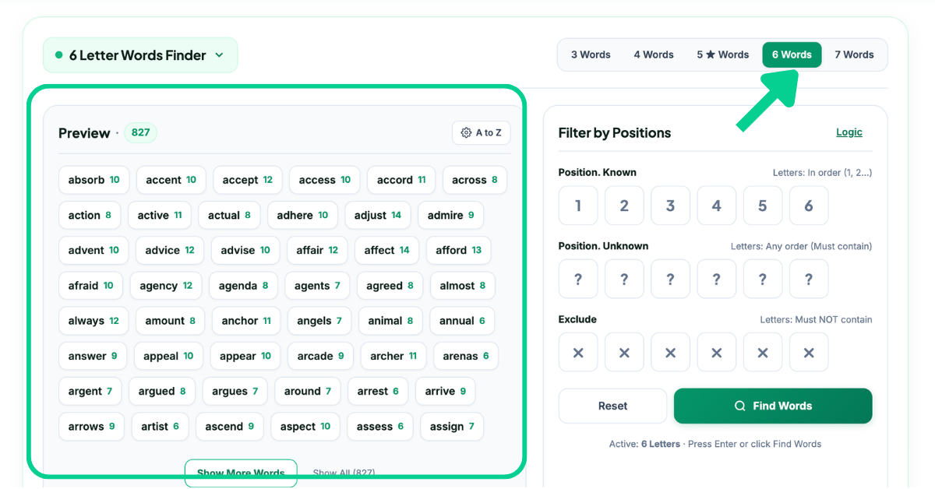The height and width of the screenshot is (489, 935).
Task: Switch to the 3 Words tab
Action: 591,55
